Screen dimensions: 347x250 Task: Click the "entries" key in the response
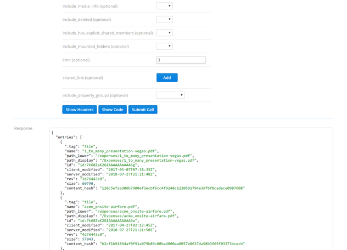[67, 137]
